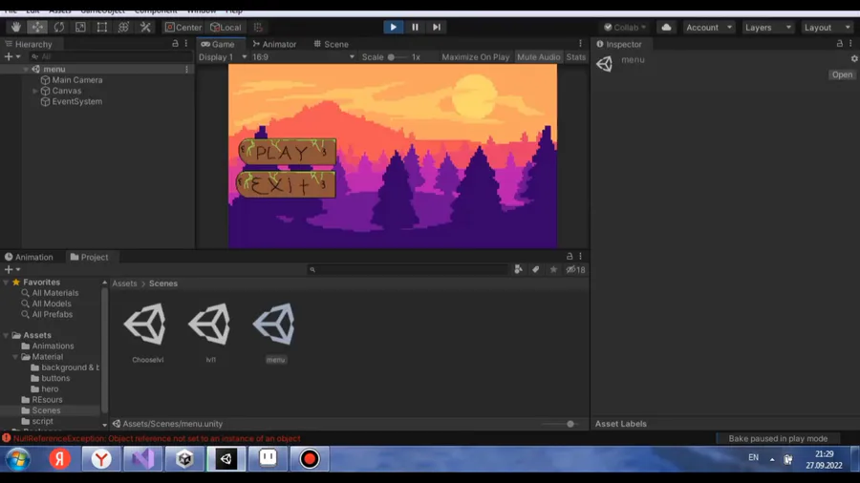Open Display 1 dropdown
Image resolution: width=860 pixels, height=483 pixels.
pos(222,57)
